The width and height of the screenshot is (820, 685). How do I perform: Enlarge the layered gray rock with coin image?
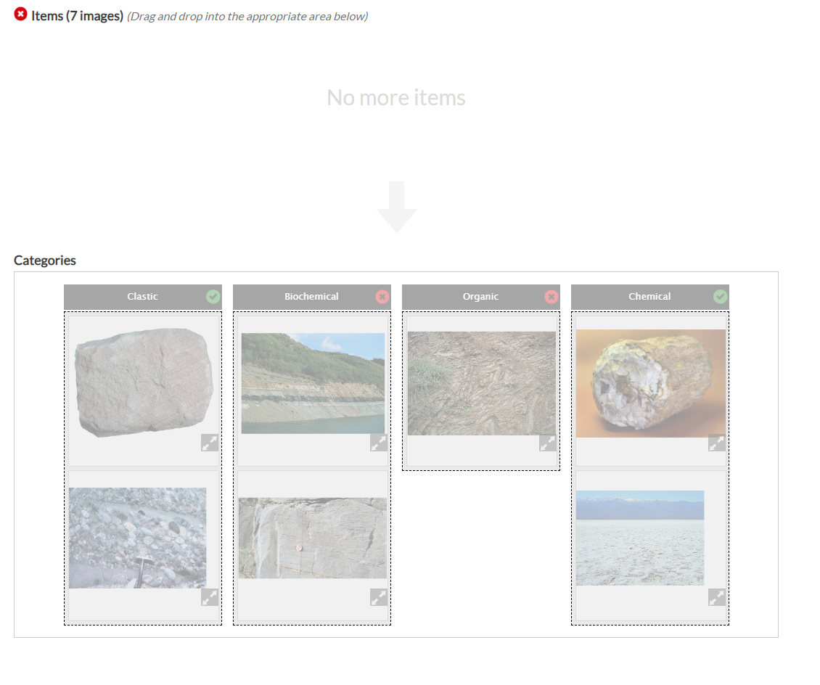pos(379,597)
